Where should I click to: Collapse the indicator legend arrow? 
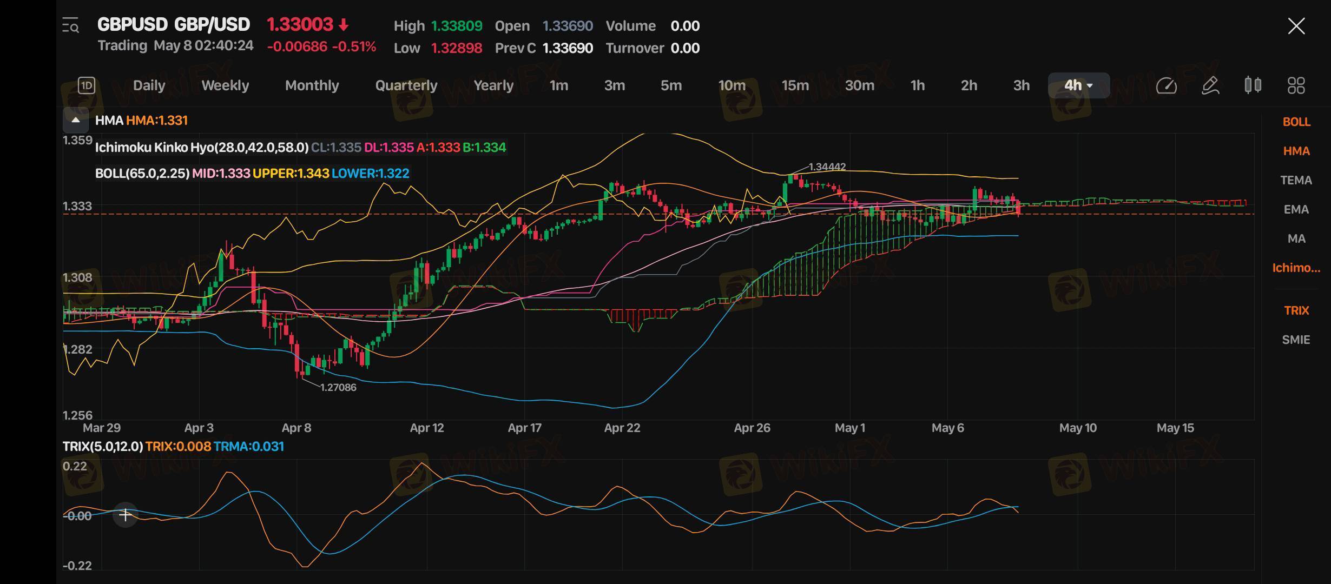pos(76,120)
